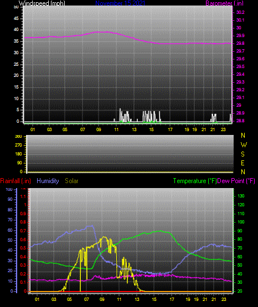Click barometer axis value "29.8"
This screenshot has width=258, height=307.
[240, 43]
